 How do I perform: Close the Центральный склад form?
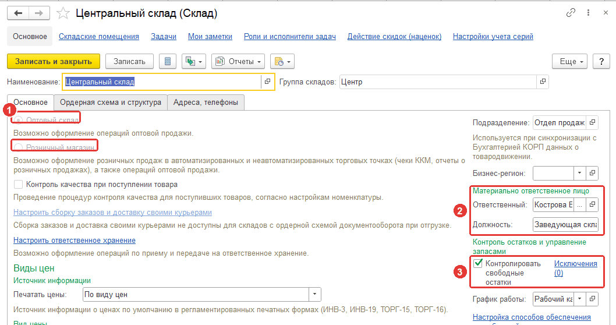pyautogui.click(x=606, y=13)
